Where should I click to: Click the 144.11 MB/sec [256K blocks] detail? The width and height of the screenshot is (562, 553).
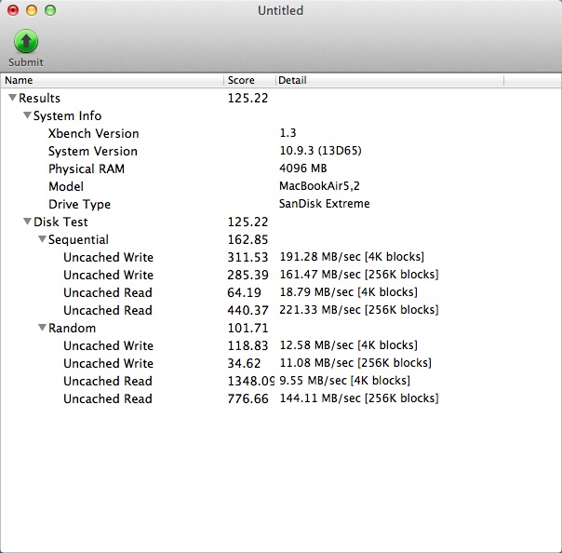point(359,398)
